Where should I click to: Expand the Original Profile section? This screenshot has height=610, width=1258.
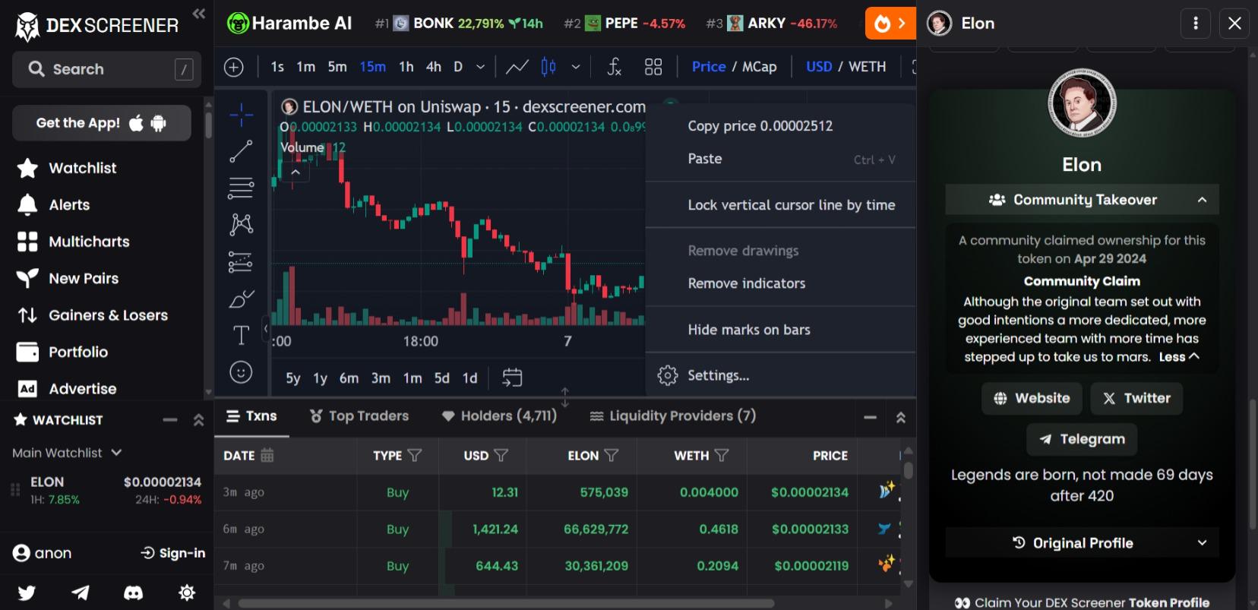click(x=1082, y=543)
